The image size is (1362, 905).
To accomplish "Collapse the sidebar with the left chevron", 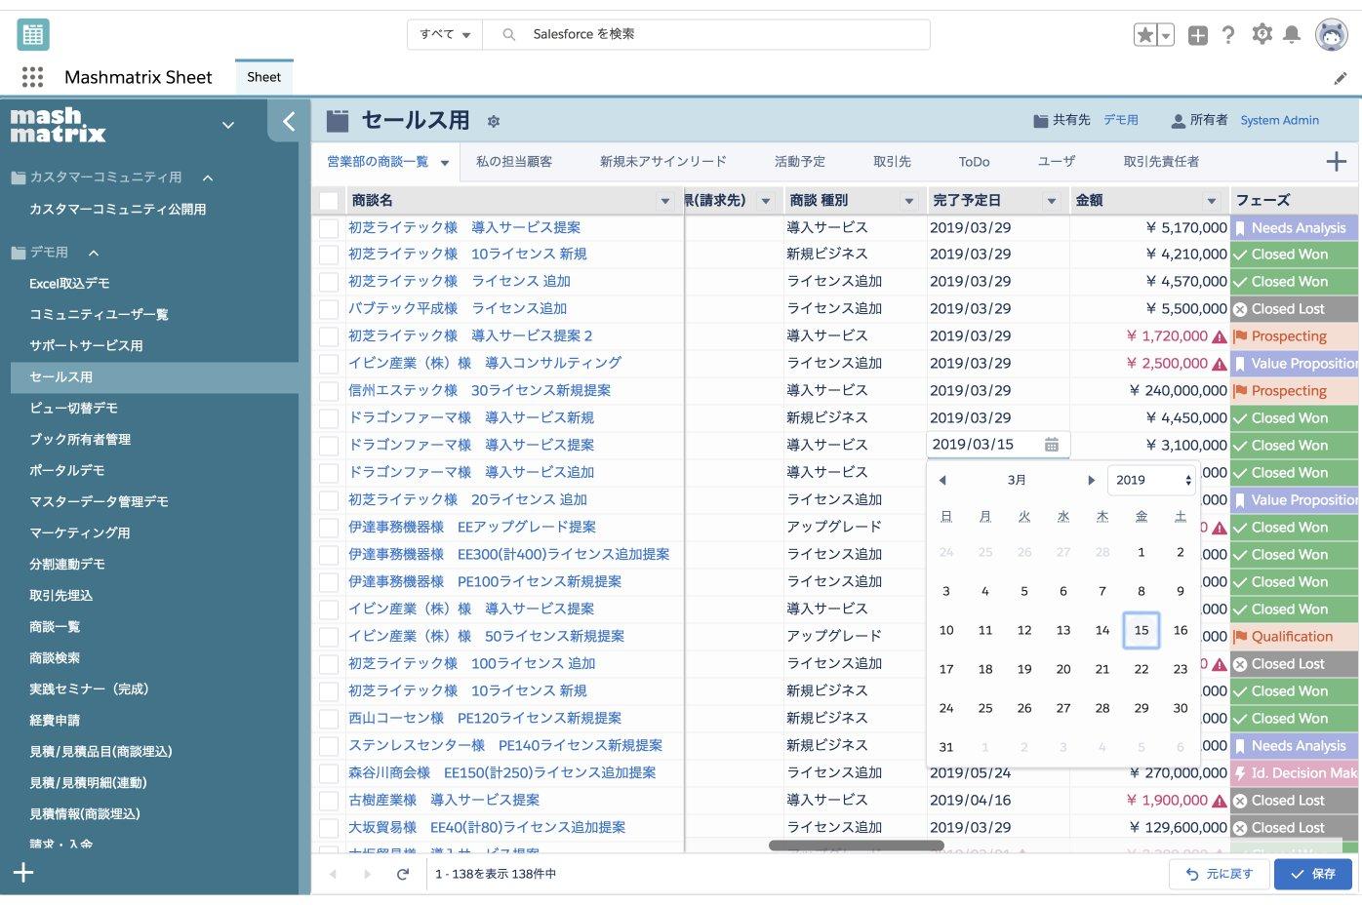I will click(288, 122).
